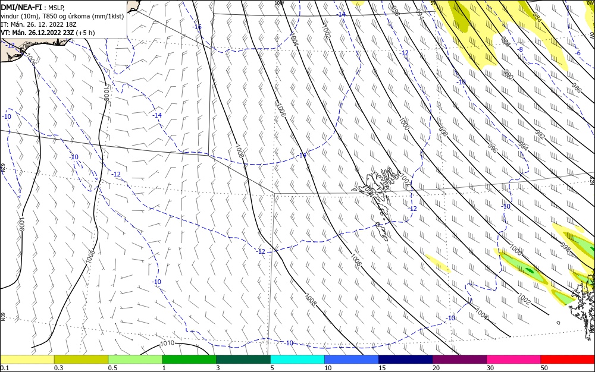595x372 pixels.
Task: Click the DMI/NEA-FI title text
Action: (x=21, y=7)
